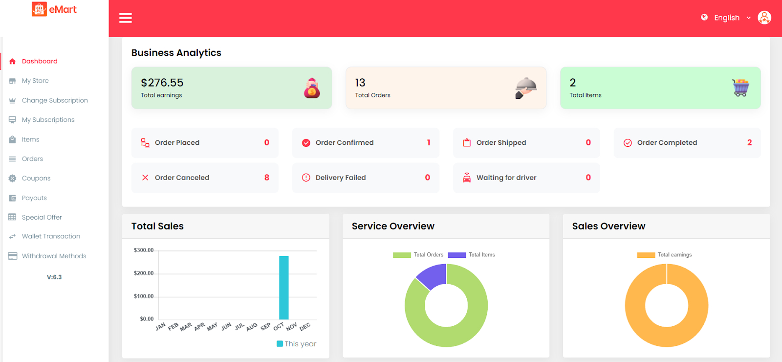This screenshot has width=782, height=362.
Task: Click the globe language icon
Action: [x=704, y=18]
